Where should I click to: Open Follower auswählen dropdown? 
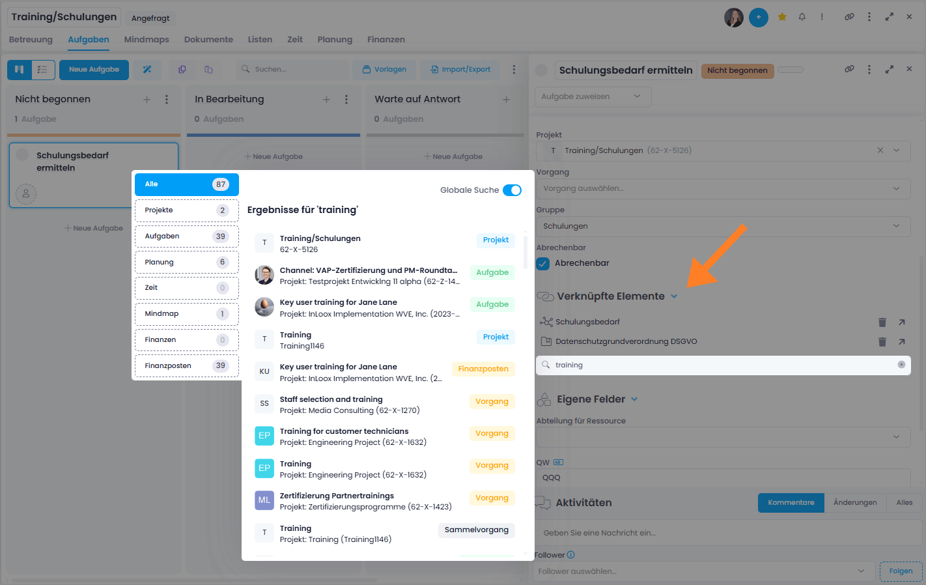click(703, 571)
